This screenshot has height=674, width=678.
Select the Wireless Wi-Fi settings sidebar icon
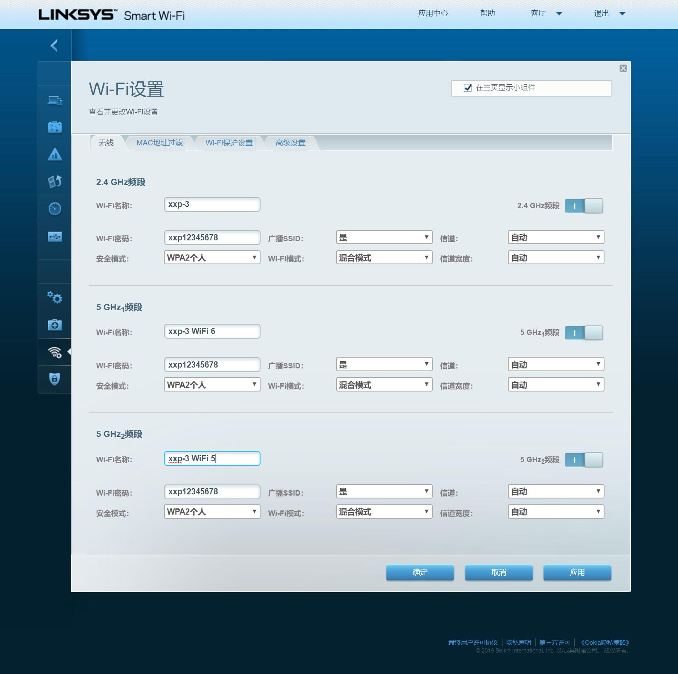(x=55, y=352)
